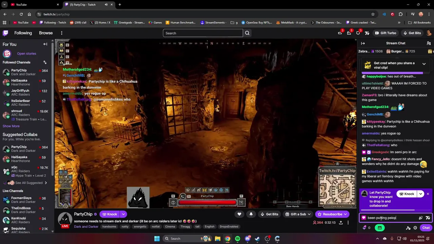Open the All Bookmarks folder
Screen dimensions: 434x244
point(419,23)
